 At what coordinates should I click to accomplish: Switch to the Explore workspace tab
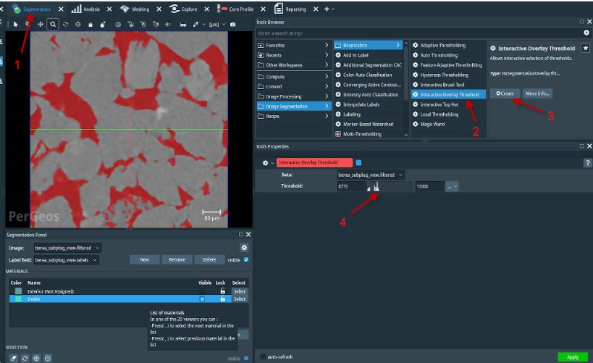[183, 9]
